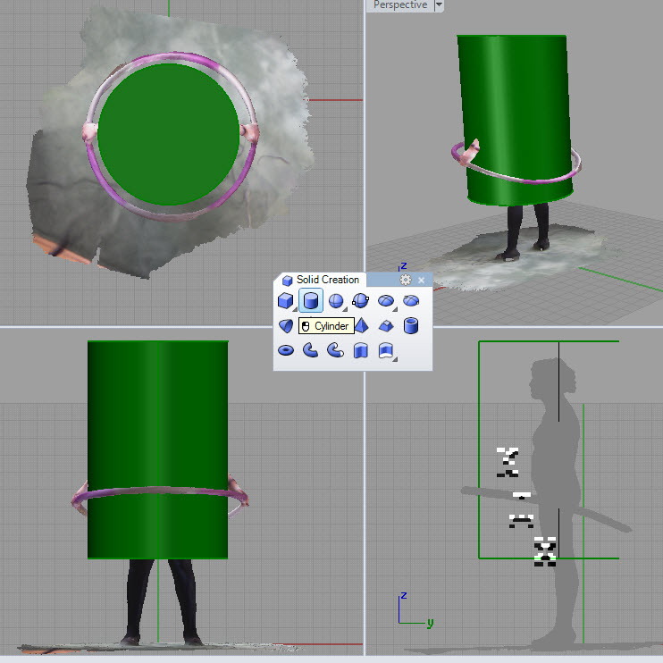Choose the Ellipsoid tool
The image size is (663, 663).
point(386,301)
